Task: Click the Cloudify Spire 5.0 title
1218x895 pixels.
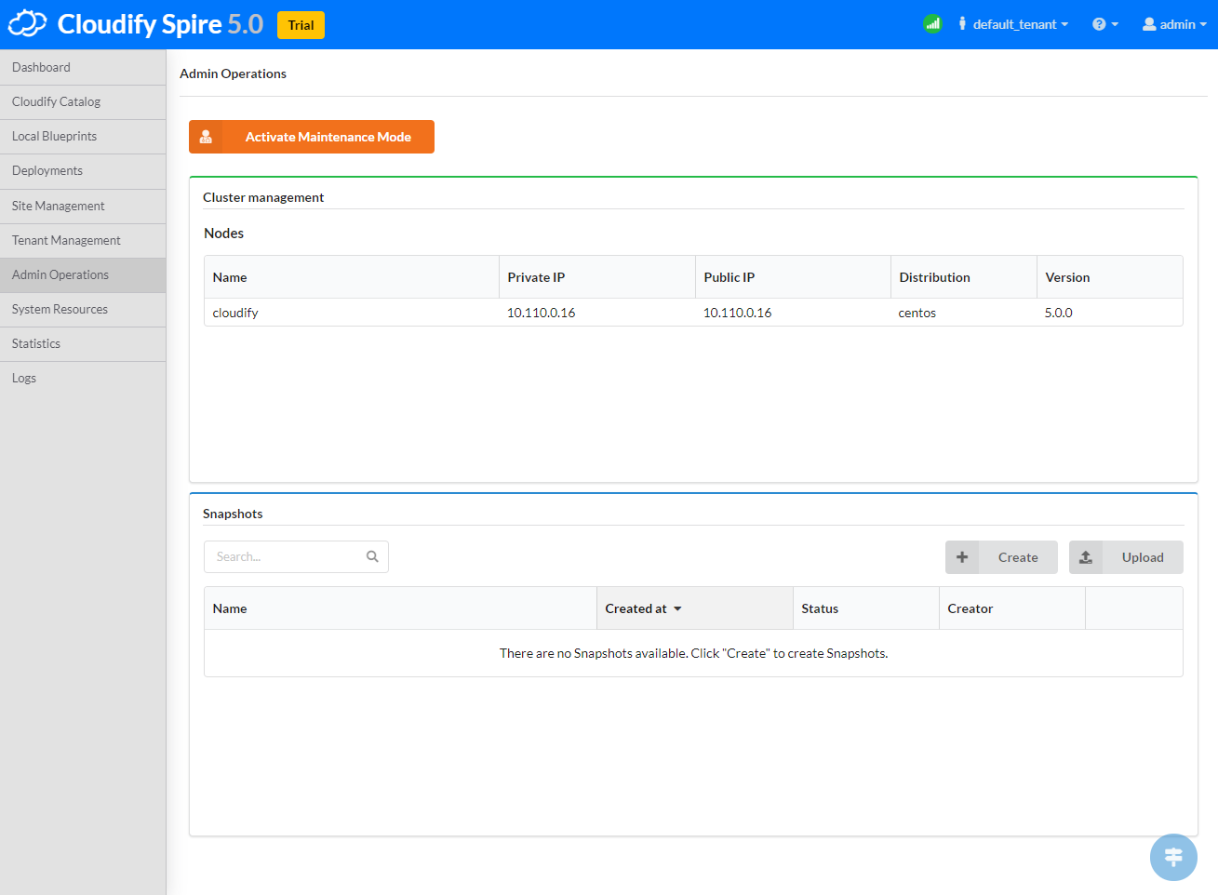Action: coord(160,24)
